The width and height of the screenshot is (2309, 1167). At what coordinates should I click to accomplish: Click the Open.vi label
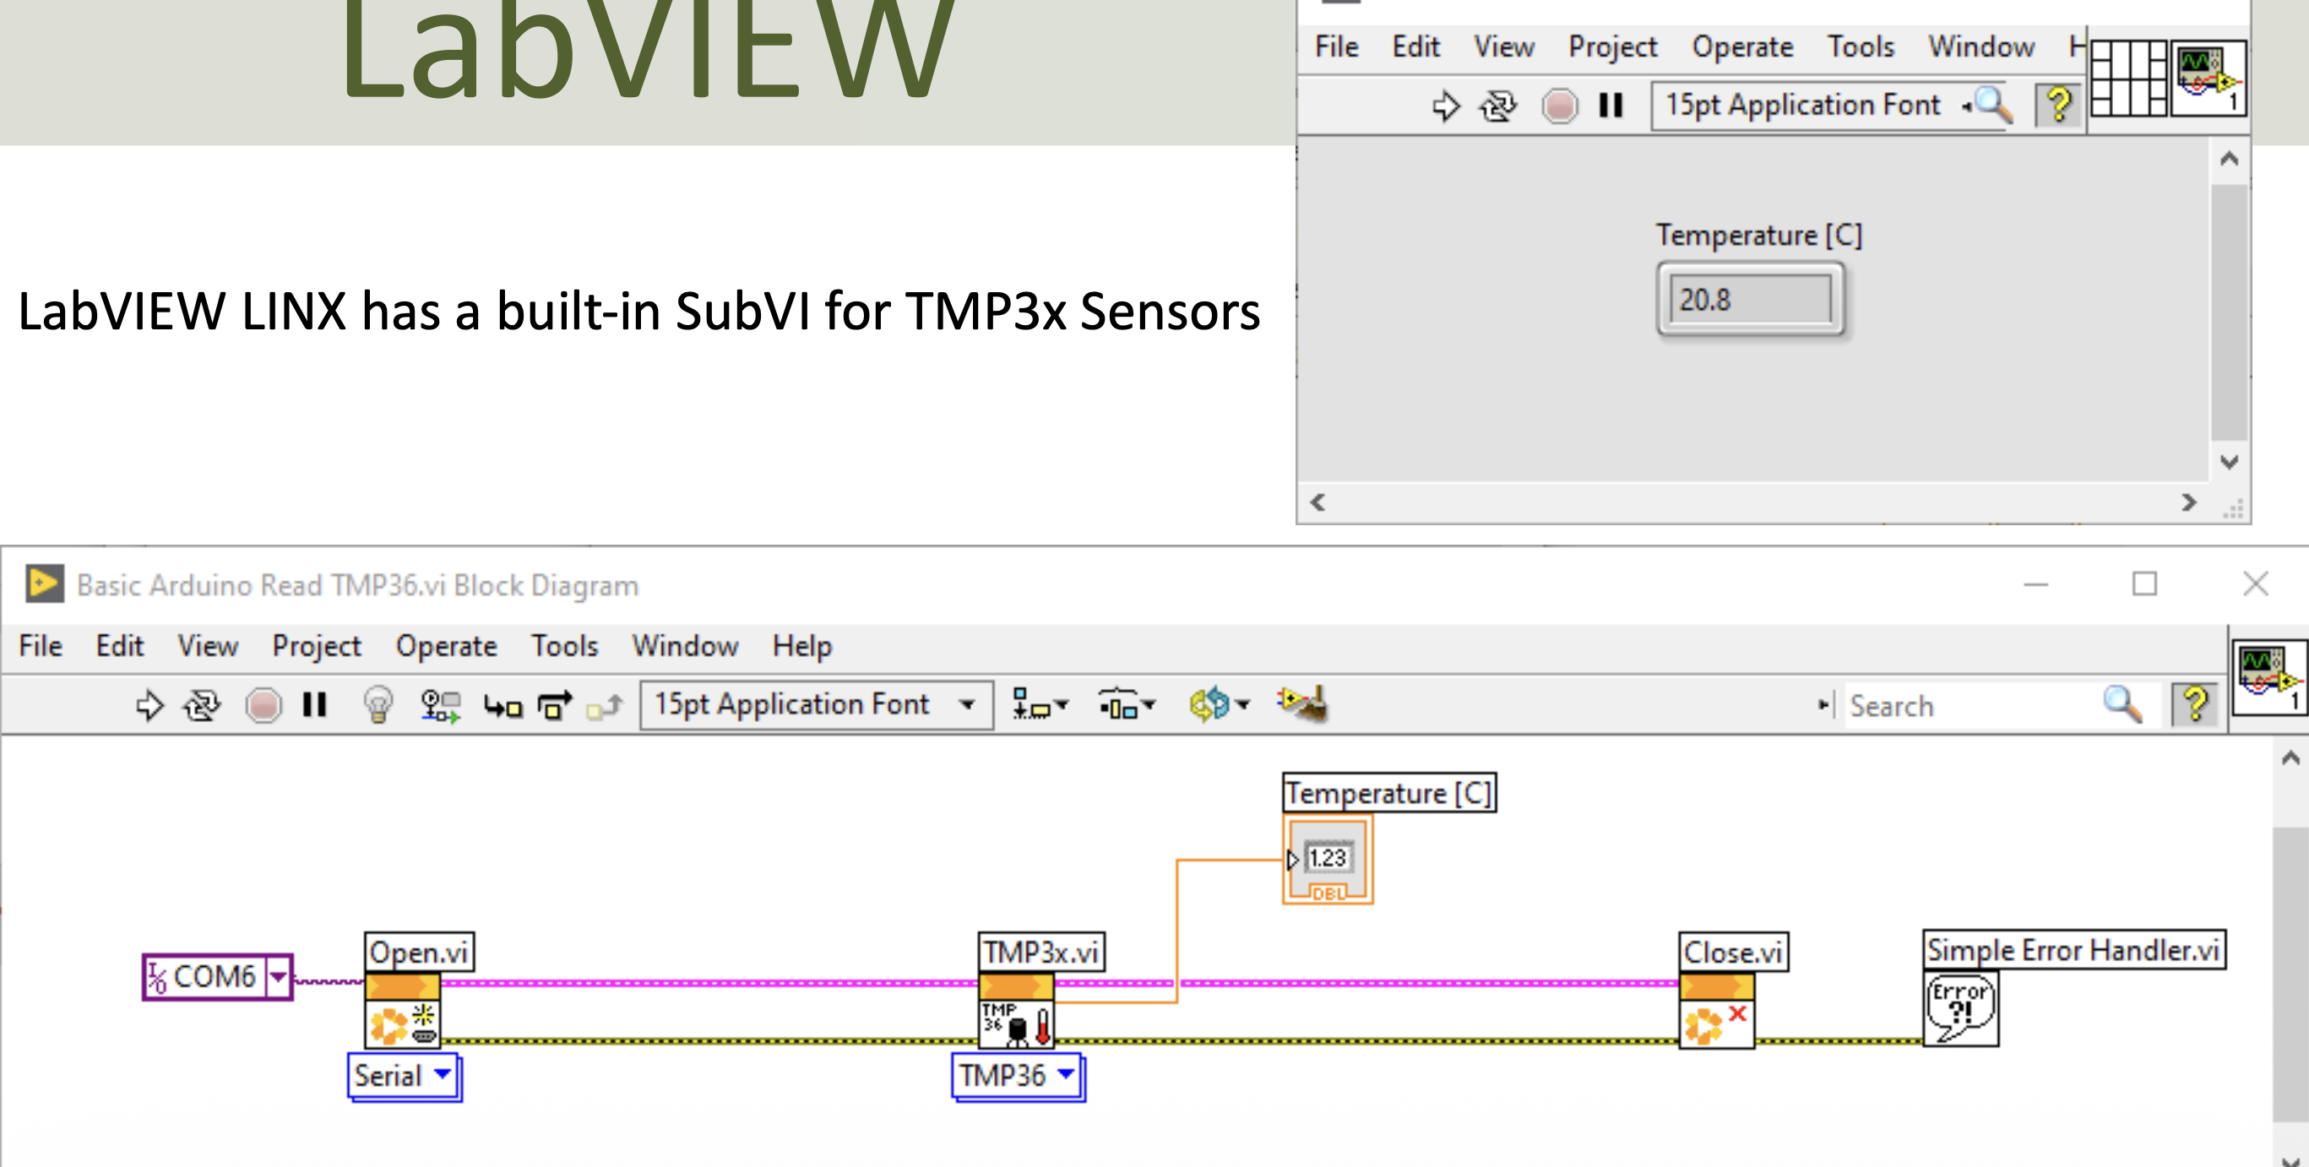(419, 952)
